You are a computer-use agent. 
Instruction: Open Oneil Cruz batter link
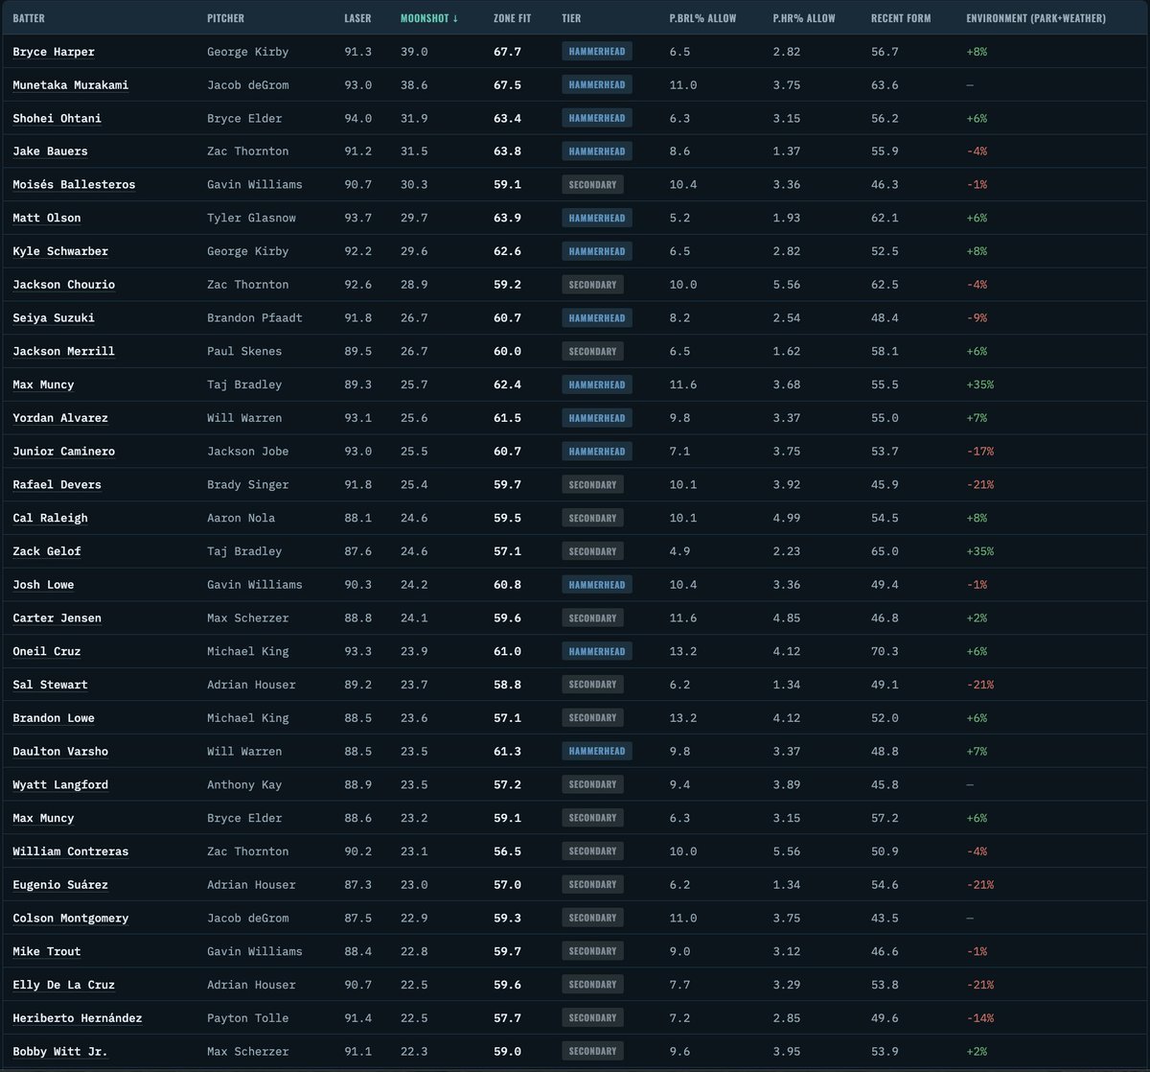[47, 652]
